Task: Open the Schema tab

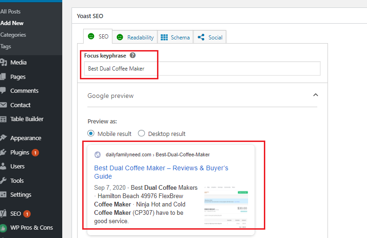Action: (175, 37)
